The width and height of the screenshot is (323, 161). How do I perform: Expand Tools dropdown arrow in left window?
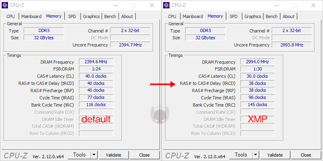[94, 155]
